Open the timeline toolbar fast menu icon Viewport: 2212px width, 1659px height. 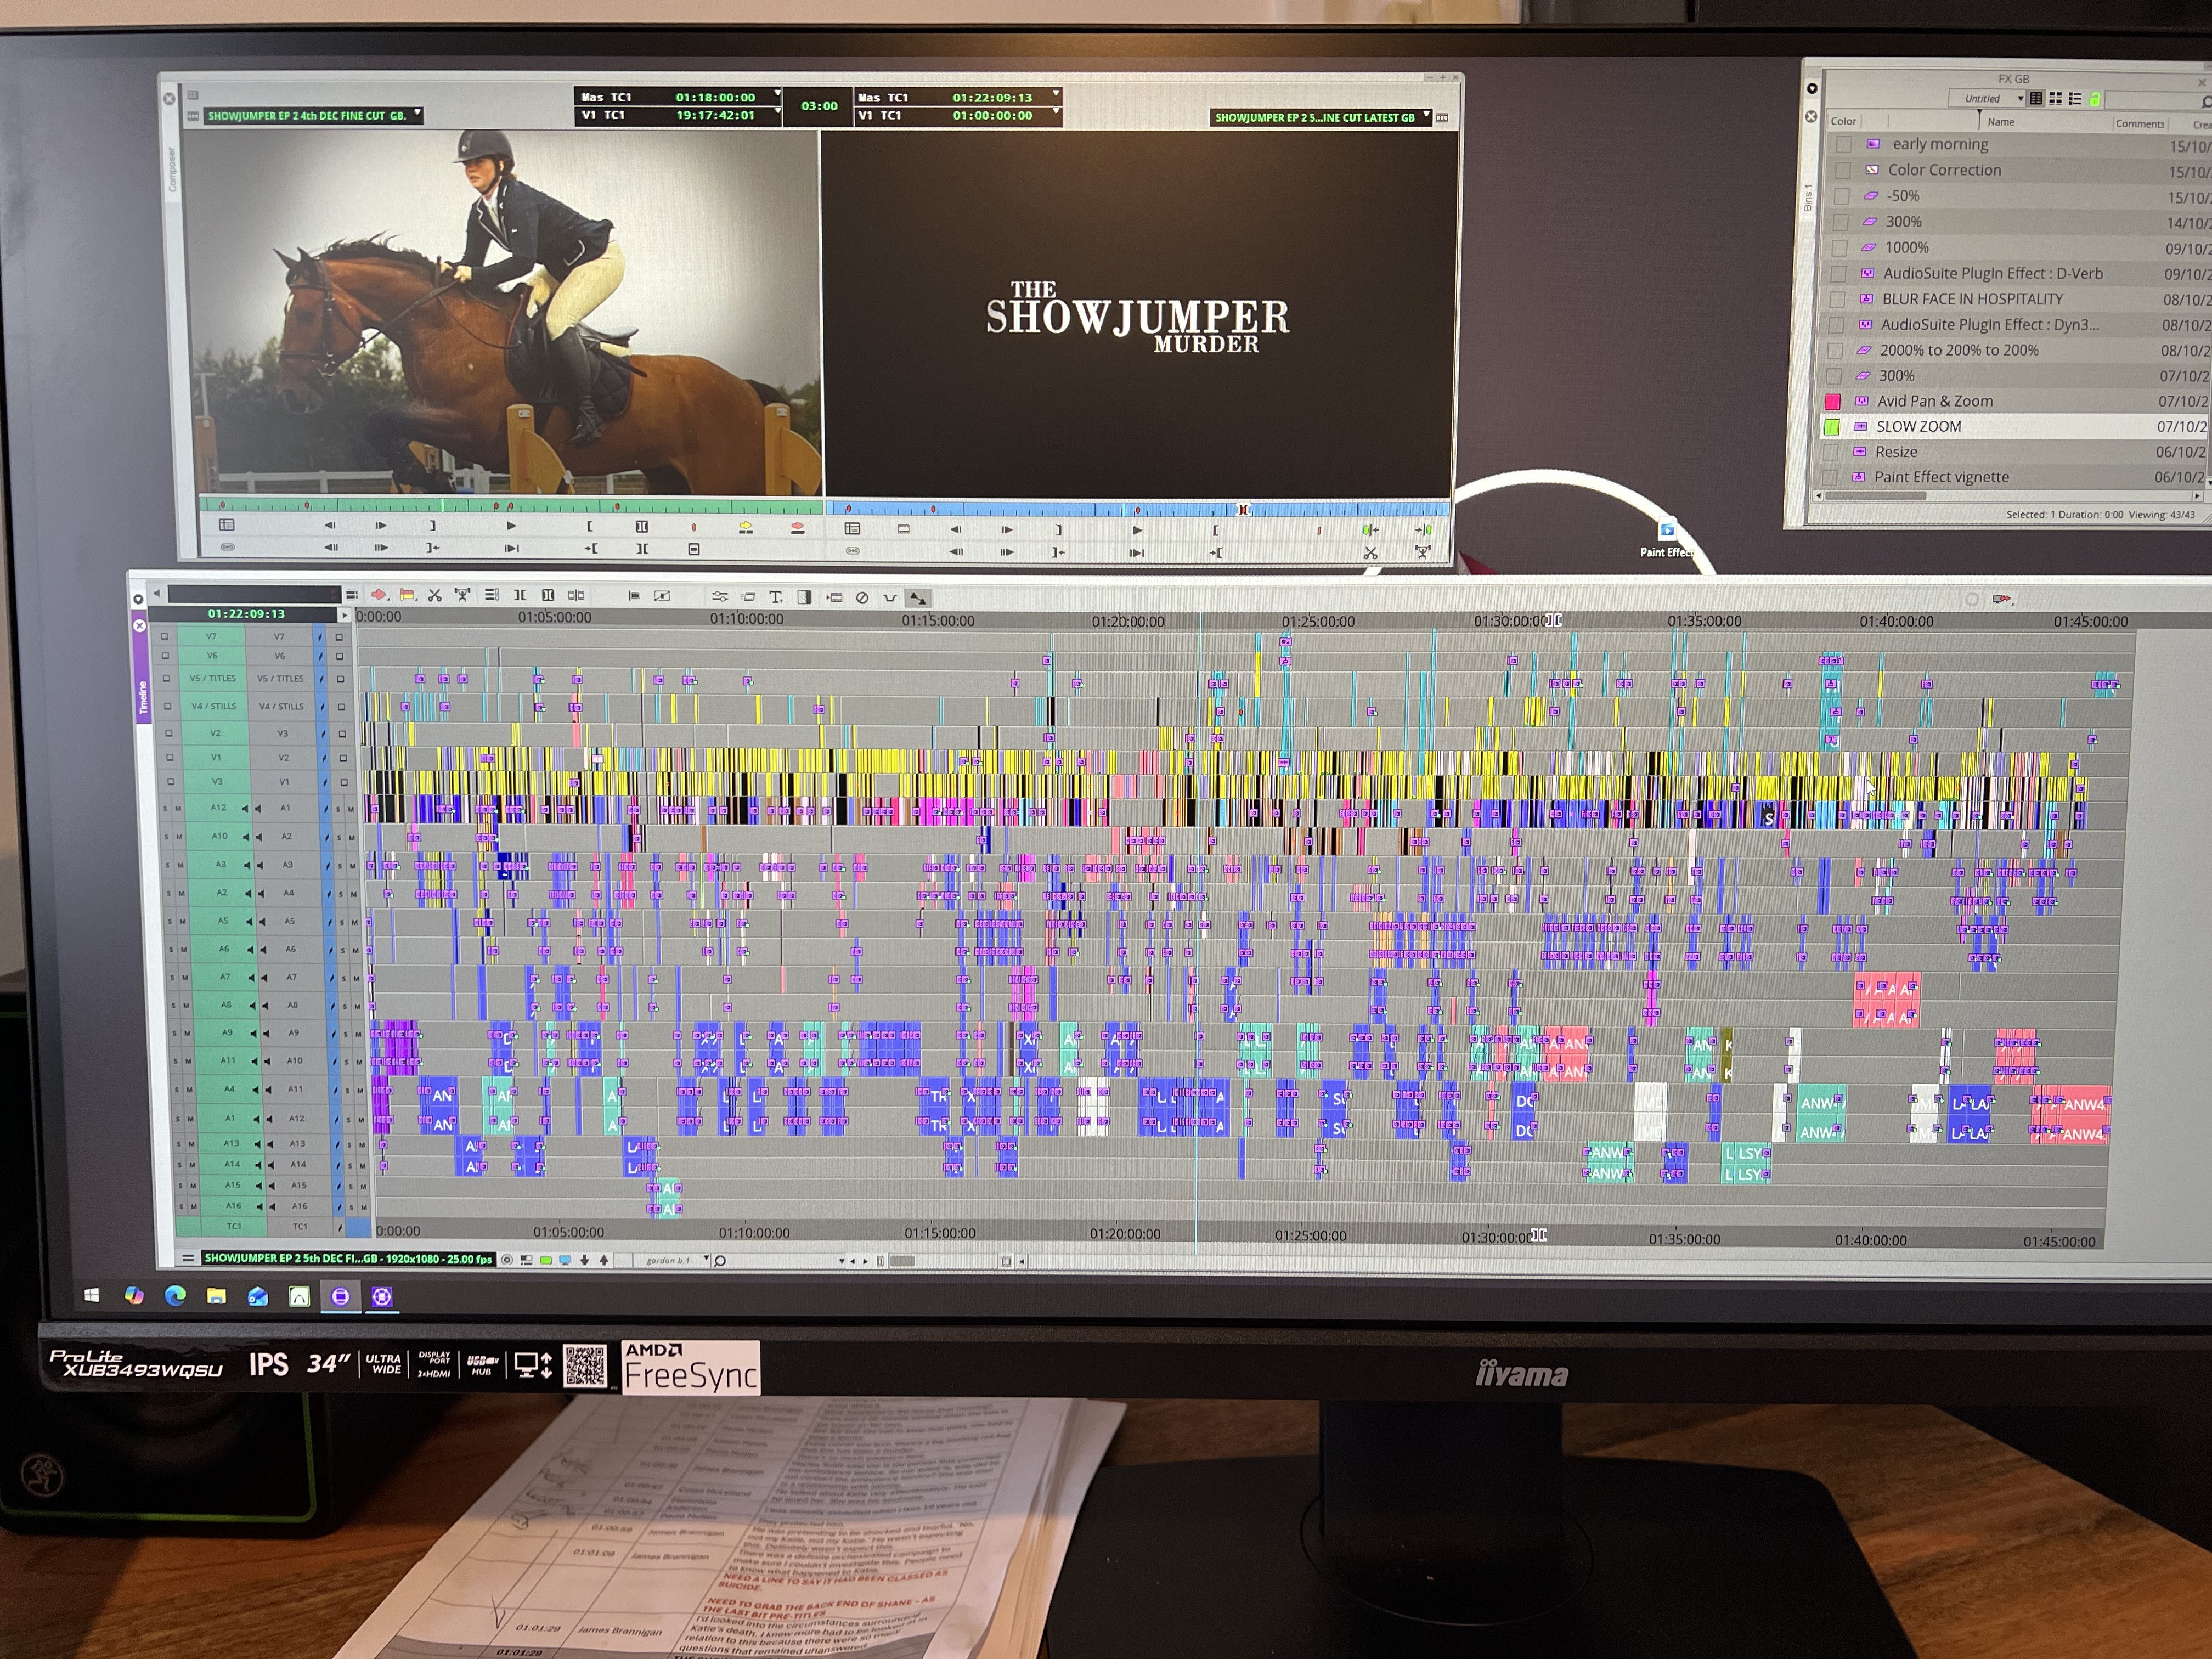pos(351,595)
